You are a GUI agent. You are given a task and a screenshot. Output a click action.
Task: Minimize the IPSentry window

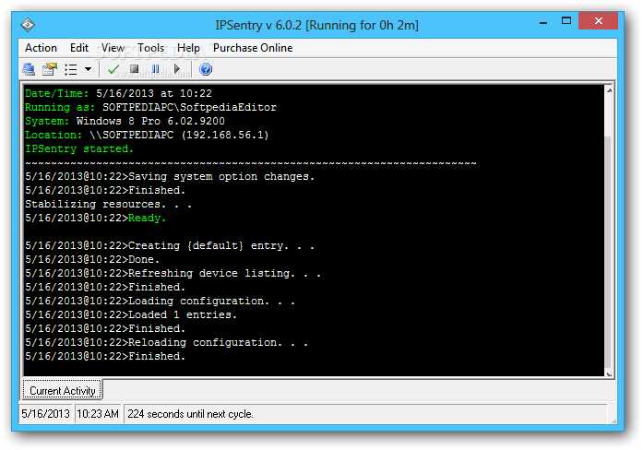click(x=543, y=22)
